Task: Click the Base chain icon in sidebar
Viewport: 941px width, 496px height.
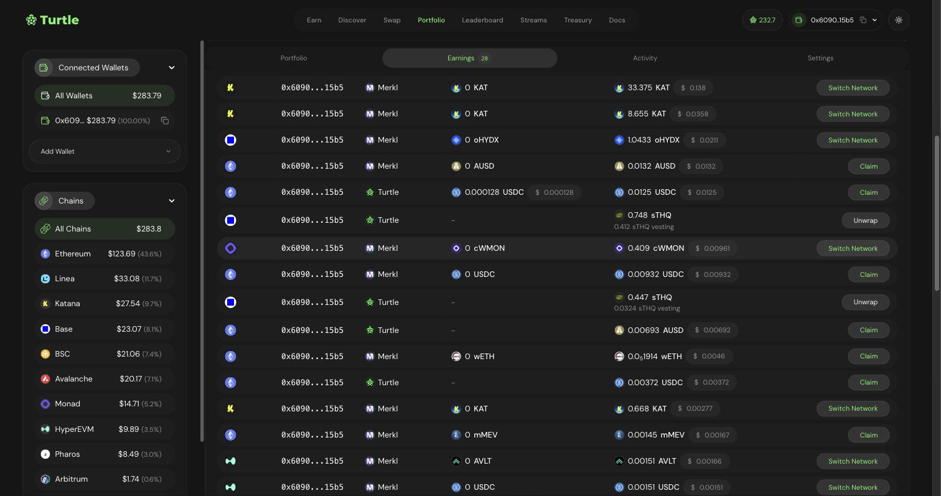Action: [x=45, y=329]
